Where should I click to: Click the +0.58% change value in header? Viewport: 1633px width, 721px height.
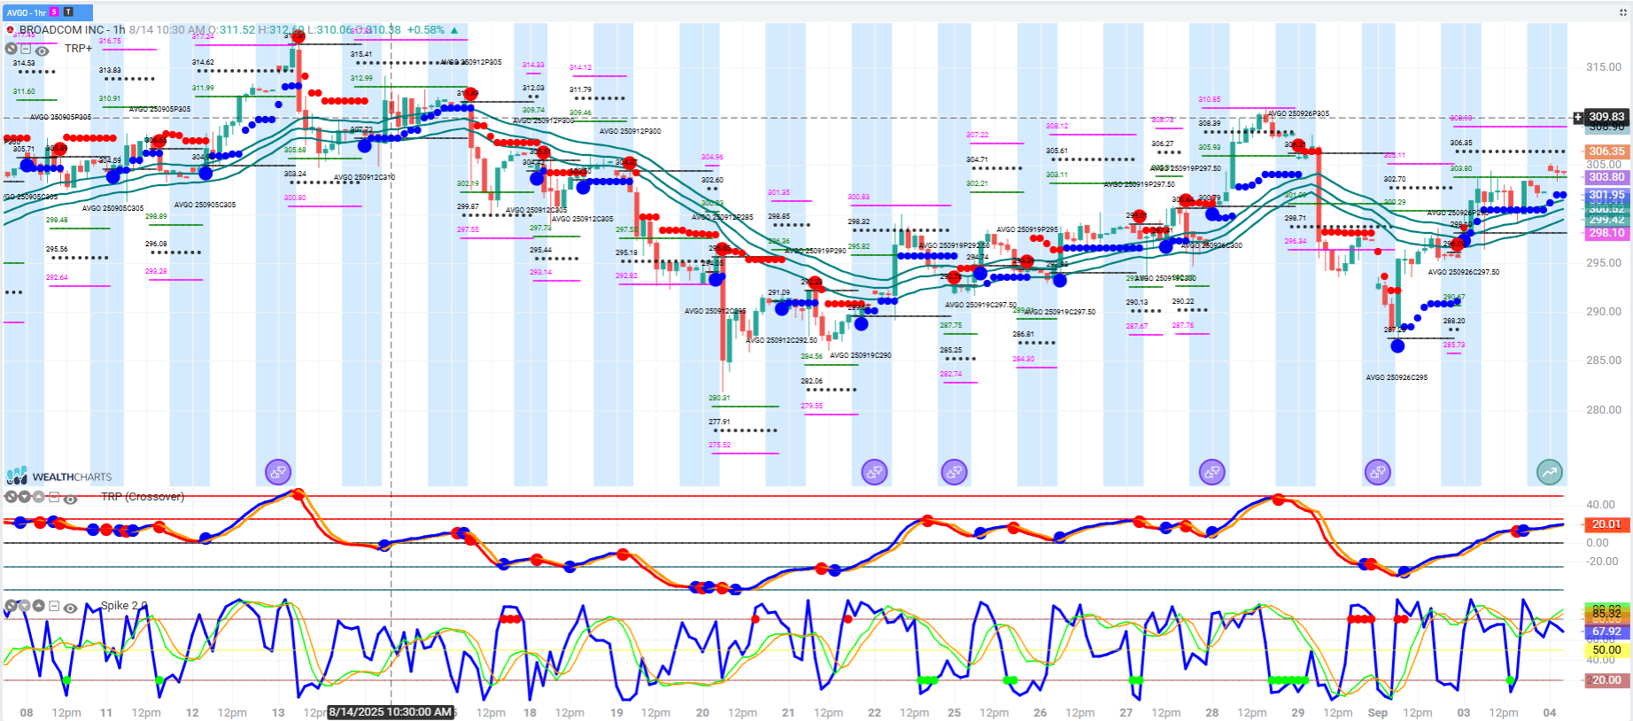point(426,30)
